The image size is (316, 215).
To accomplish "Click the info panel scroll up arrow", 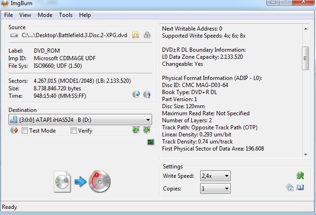I will pyautogui.click(x=306, y=29).
